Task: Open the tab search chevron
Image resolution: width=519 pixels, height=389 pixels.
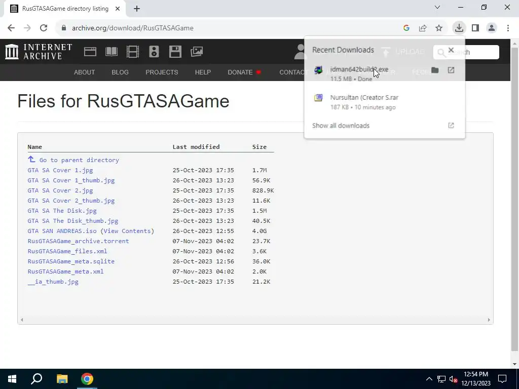Action: click(x=437, y=7)
